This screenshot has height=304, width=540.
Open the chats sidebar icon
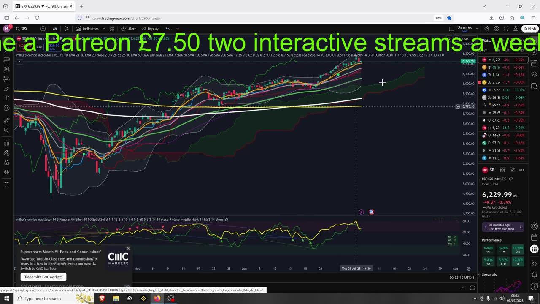(534, 86)
